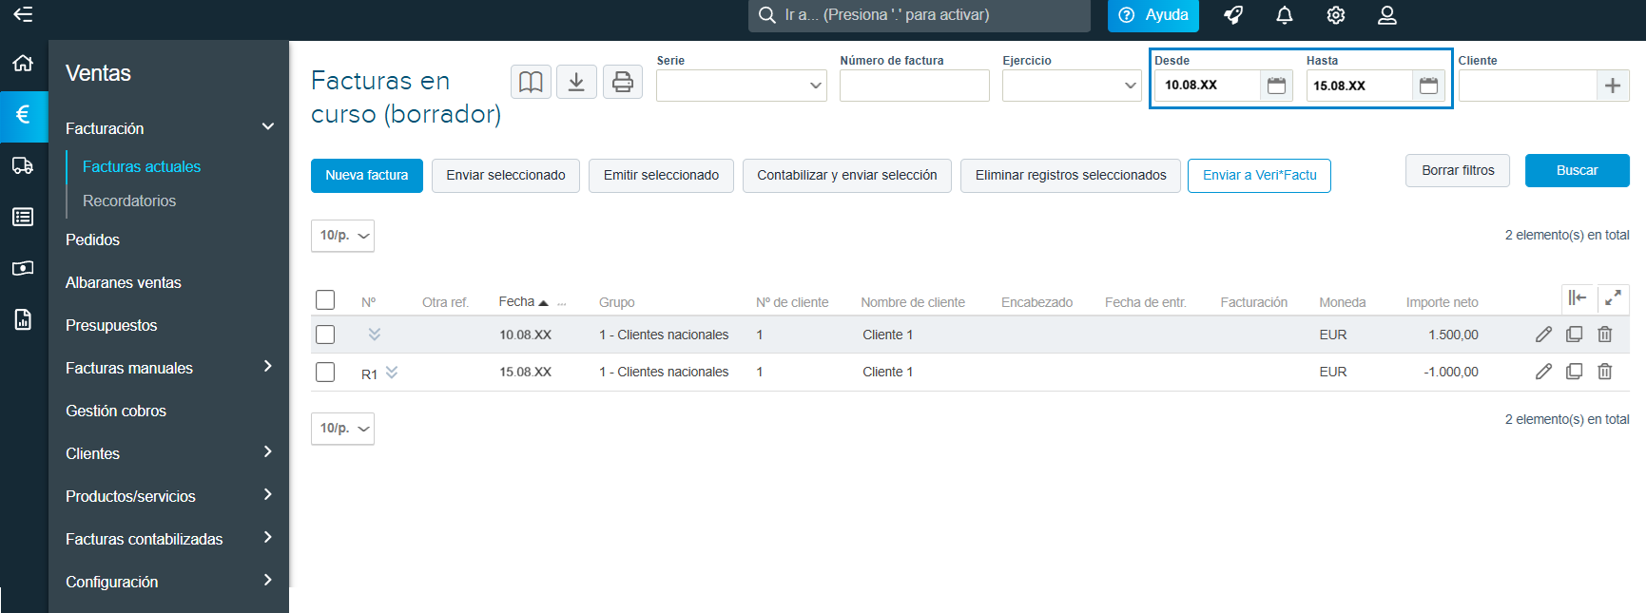The height and width of the screenshot is (613, 1646).
Task: Expand Configuración submenu
Action: (268, 580)
